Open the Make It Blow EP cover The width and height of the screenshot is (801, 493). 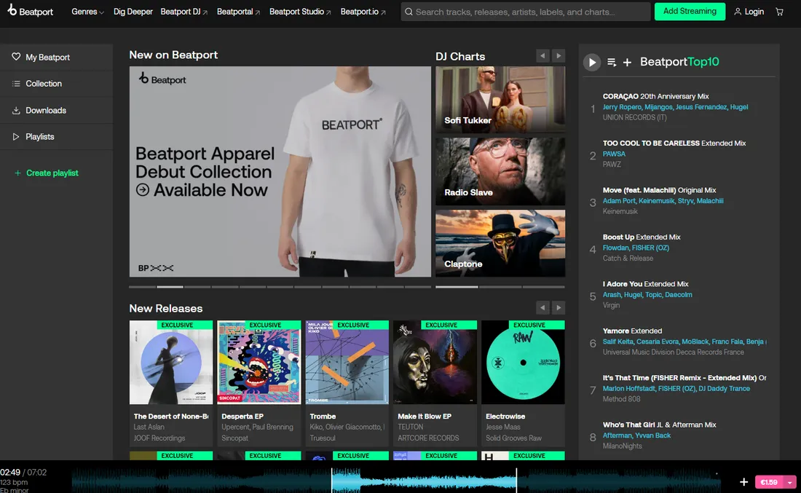tap(435, 362)
